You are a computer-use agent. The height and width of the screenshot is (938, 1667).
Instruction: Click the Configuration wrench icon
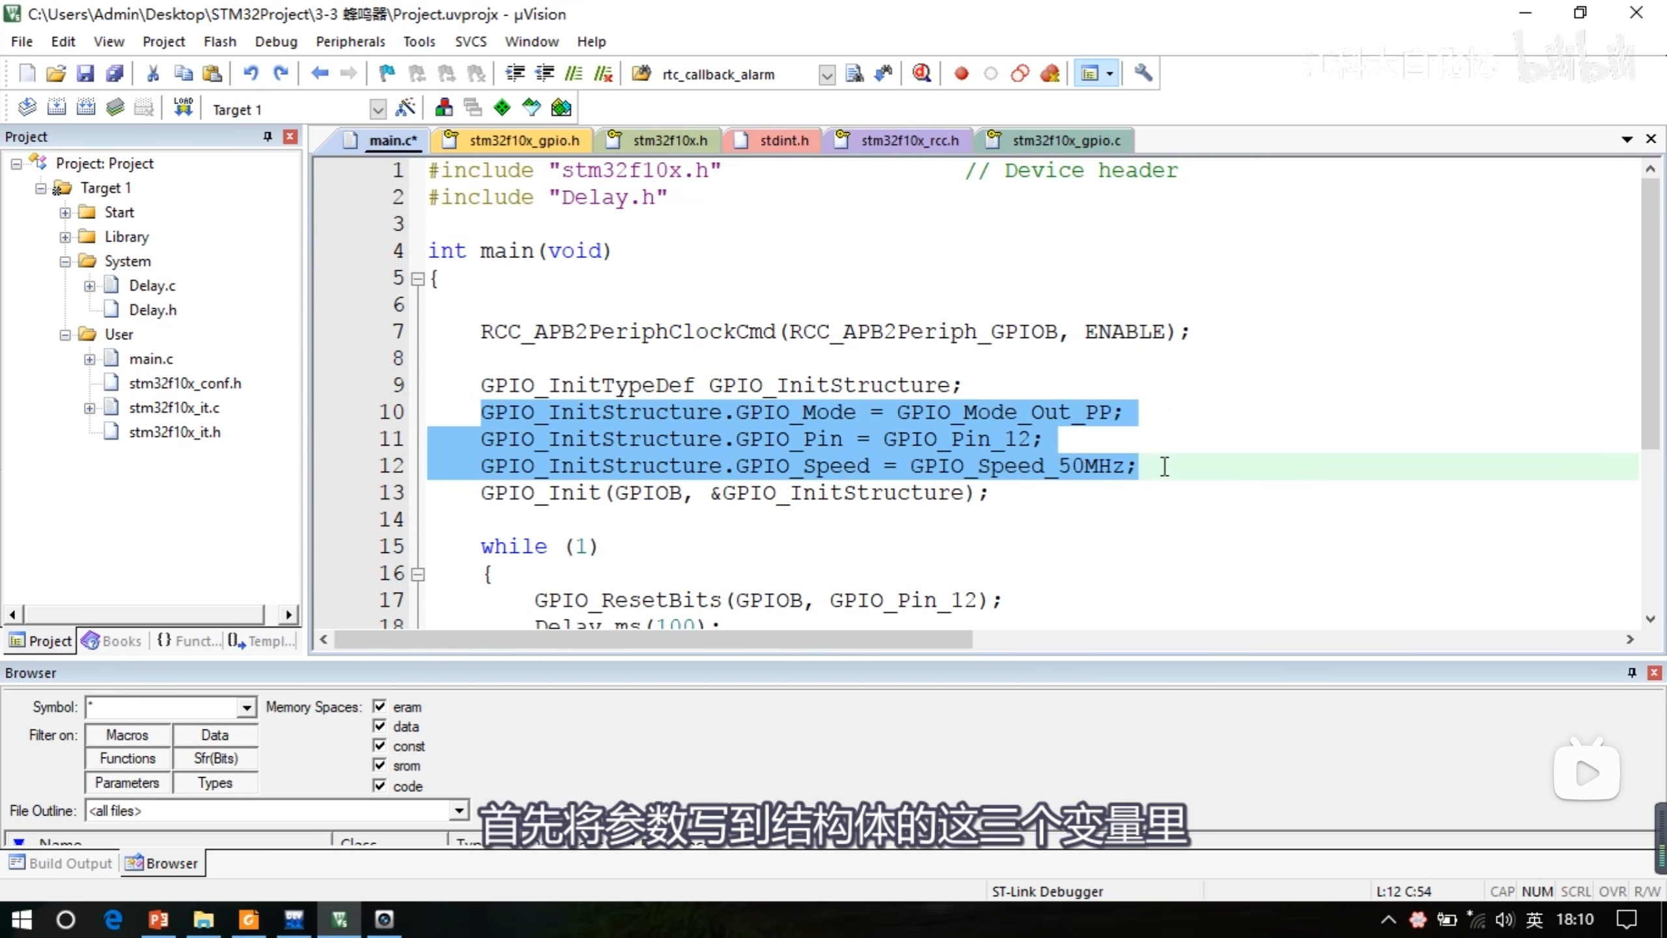pyautogui.click(x=1143, y=74)
